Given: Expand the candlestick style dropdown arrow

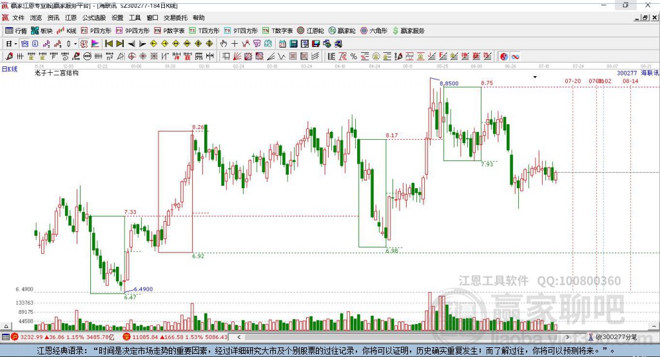Looking at the screenshot, I should pyautogui.click(x=75, y=44).
